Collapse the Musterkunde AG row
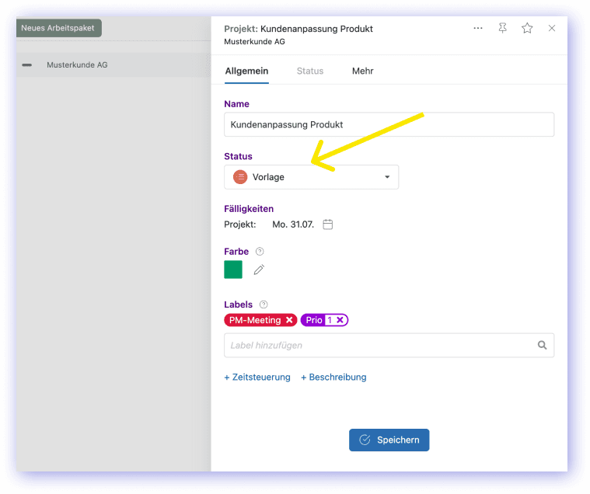The image size is (590, 494). [x=27, y=65]
